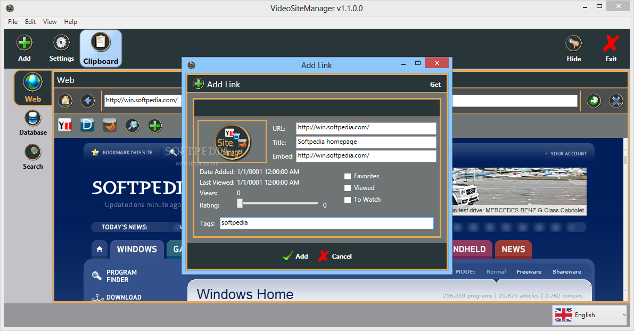Image resolution: width=634 pixels, height=331 pixels.
Task: Click the red Exit icon
Action: (x=611, y=43)
